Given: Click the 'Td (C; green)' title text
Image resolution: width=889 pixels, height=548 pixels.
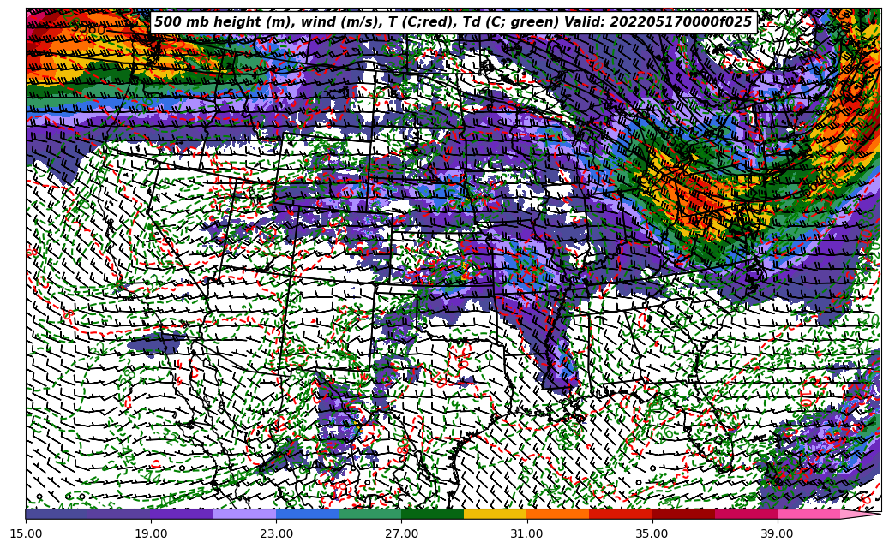Looking at the screenshot, I should pyautogui.click(x=508, y=22).
